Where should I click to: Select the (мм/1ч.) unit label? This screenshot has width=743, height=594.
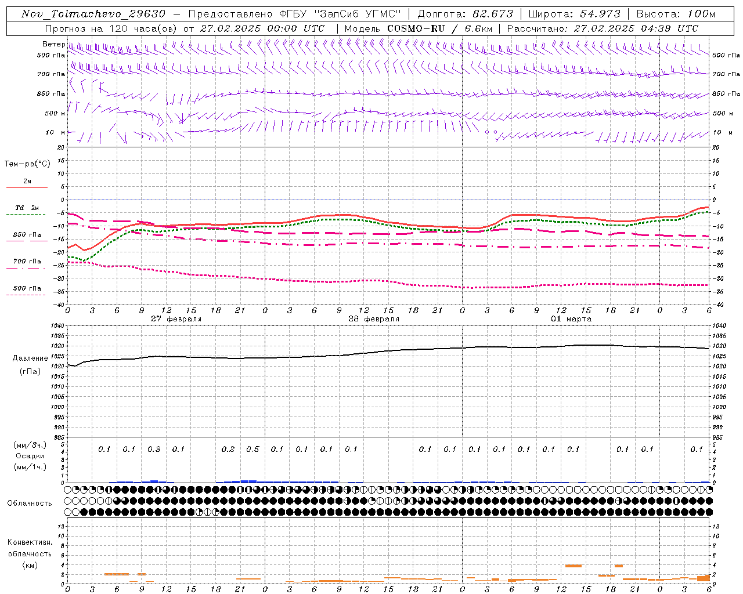(x=30, y=467)
